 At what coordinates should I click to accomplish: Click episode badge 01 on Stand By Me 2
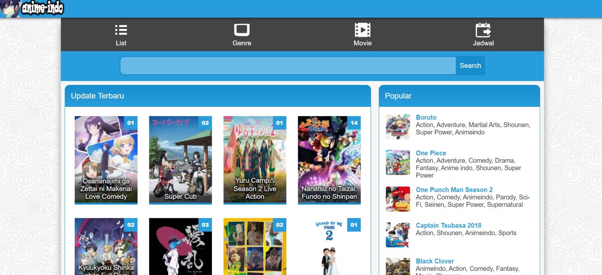coord(354,225)
